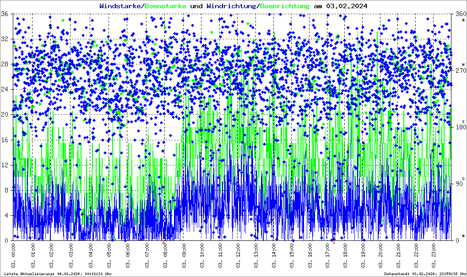Click the time label "03. 18:00"
The image size is (467, 277).
pyautogui.click(x=345, y=256)
